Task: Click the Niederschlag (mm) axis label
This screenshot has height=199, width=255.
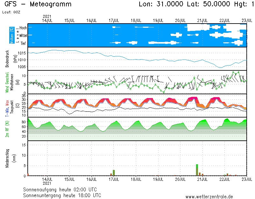Action: click(x=10, y=158)
